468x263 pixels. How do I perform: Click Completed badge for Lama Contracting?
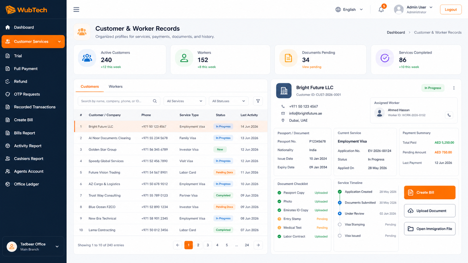point(223,230)
